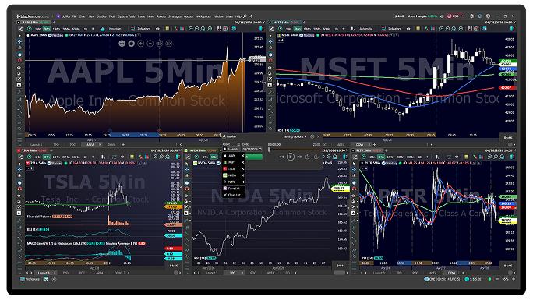Open the Replay date picker field
The width and height of the screenshot is (533, 300).
(252, 149)
